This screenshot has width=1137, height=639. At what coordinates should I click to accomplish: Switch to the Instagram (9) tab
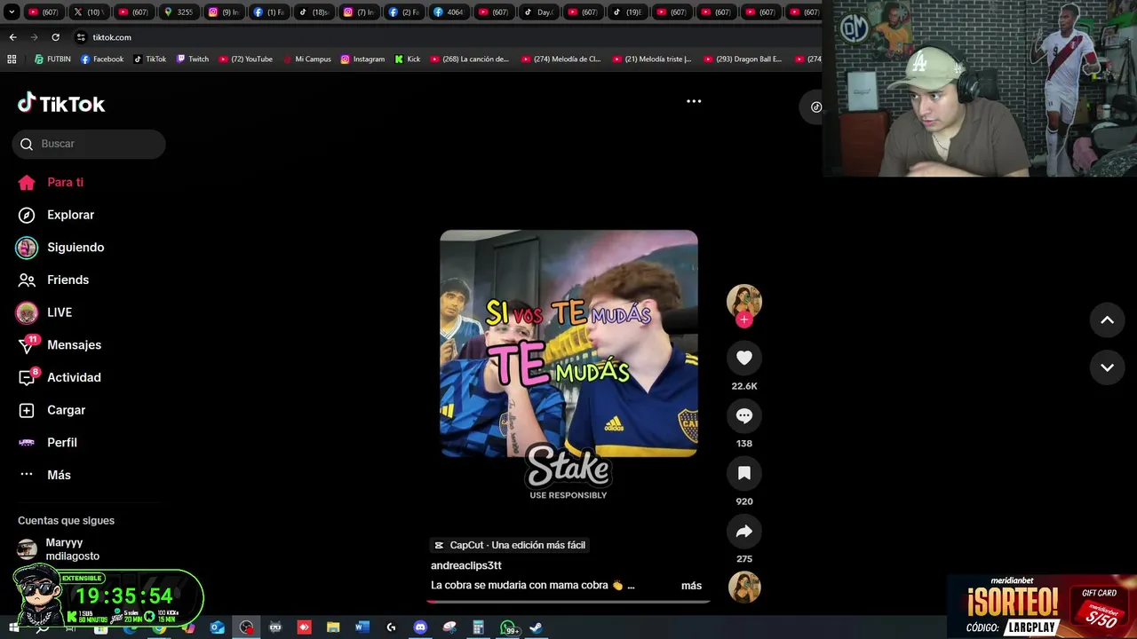point(225,12)
